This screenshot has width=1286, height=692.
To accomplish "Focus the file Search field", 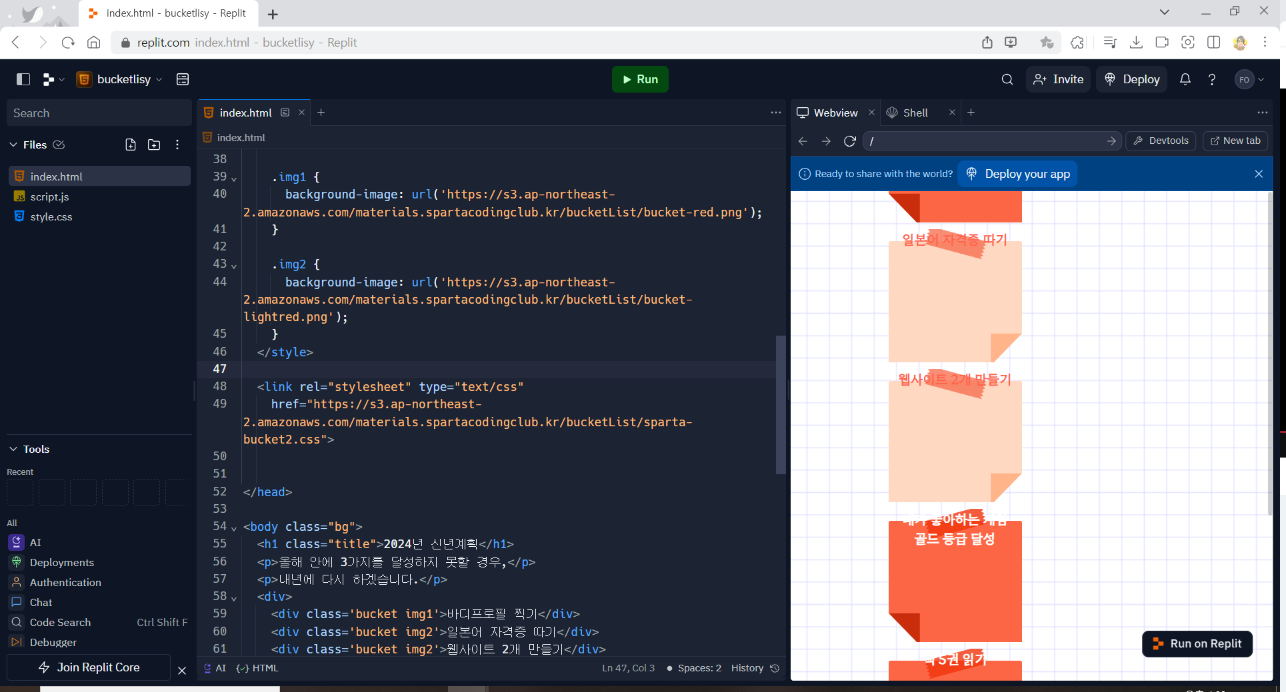I will pos(99,113).
